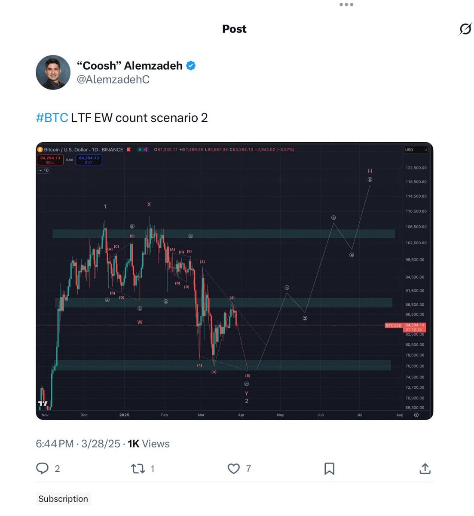Click the Subscription label

(63, 499)
